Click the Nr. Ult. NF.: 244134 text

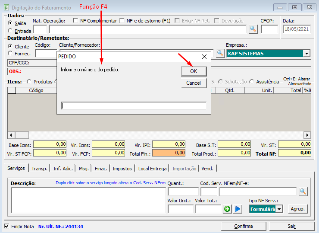click(x=61, y=227)
